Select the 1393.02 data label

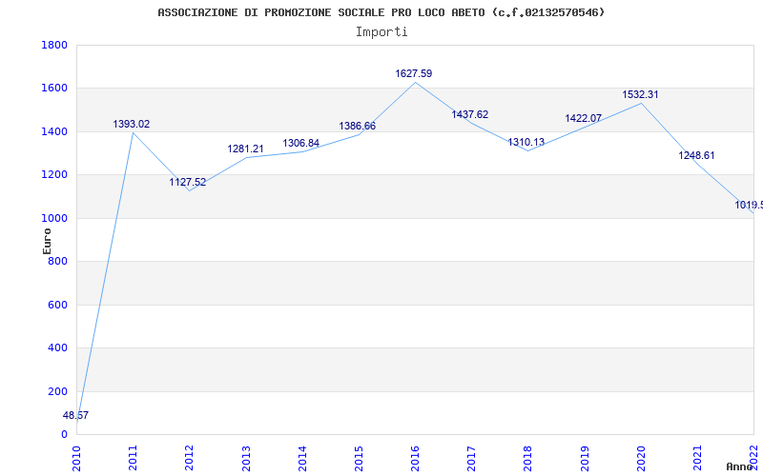click(x=132, y=125)
